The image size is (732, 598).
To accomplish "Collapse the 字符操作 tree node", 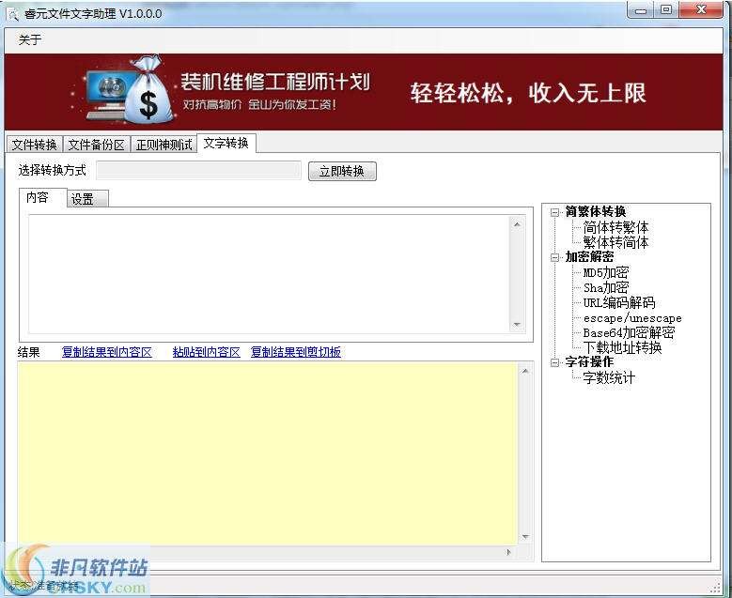I will point(554,362).
